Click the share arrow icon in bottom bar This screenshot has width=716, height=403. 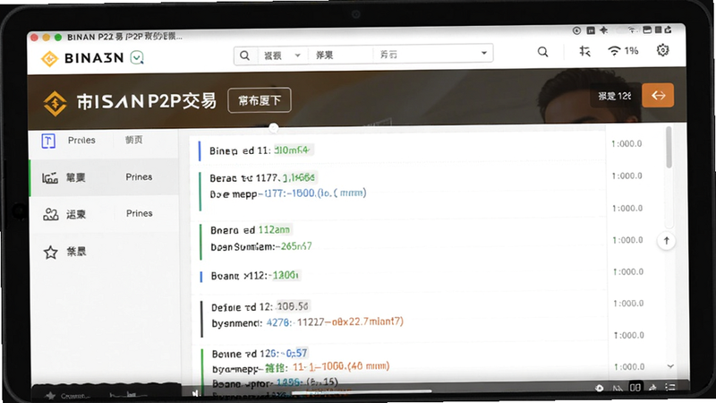[x=653, y=388]
